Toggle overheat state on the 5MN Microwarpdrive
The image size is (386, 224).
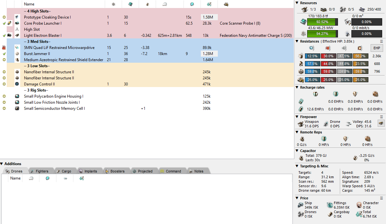tap(4, 48)
